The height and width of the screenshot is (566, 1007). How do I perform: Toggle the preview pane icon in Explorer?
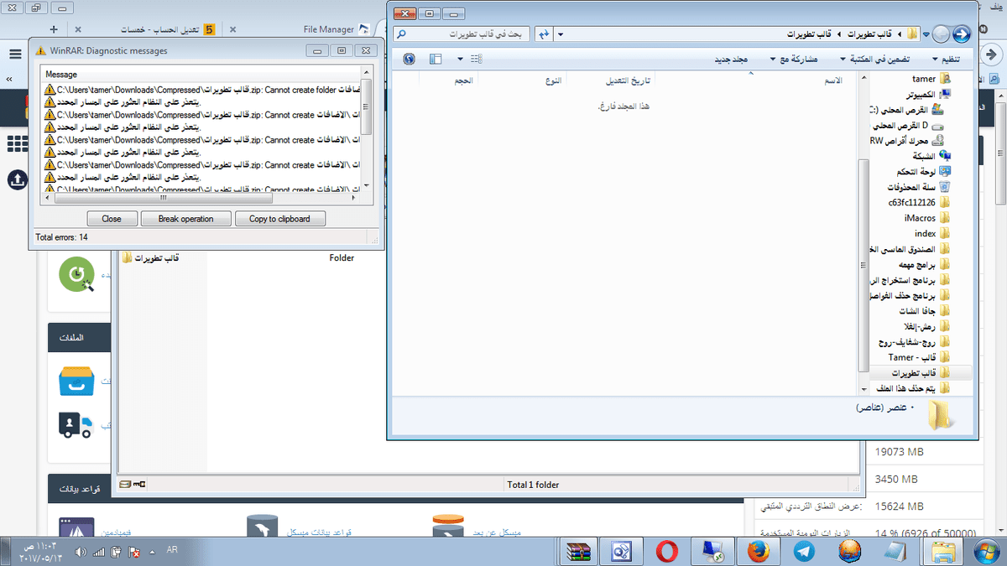point(435,59)
